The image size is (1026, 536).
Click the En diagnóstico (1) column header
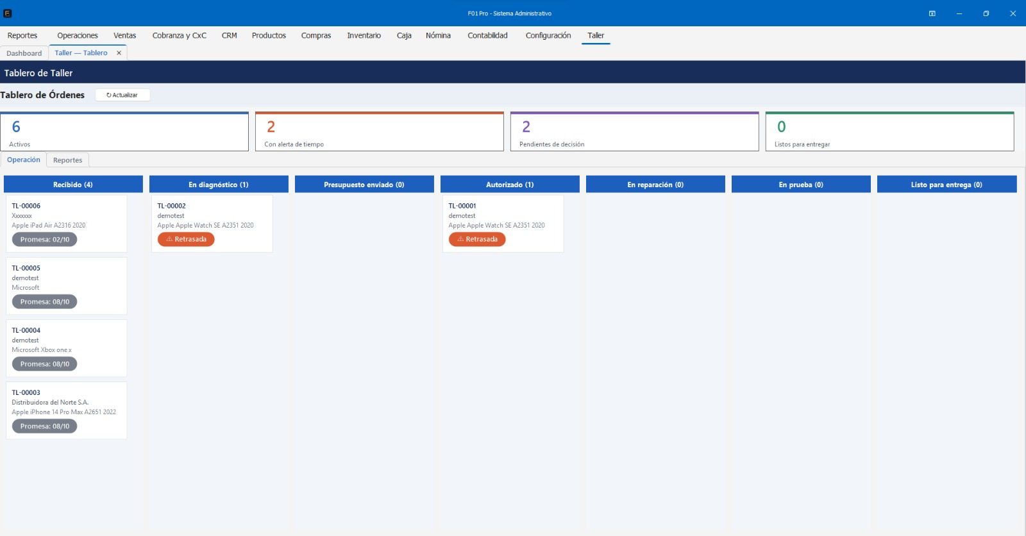point(219,185)
